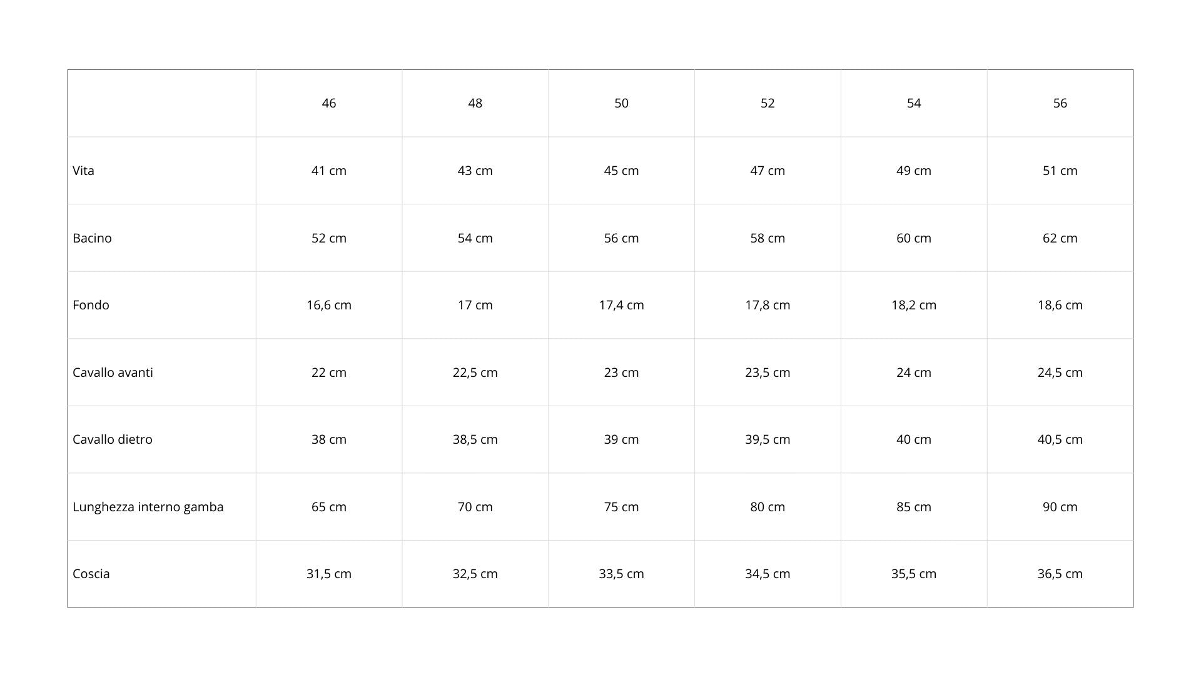The image size is (1201, 675).
Task: Click the Cavallo dietro row label
Action: [113, 439]
